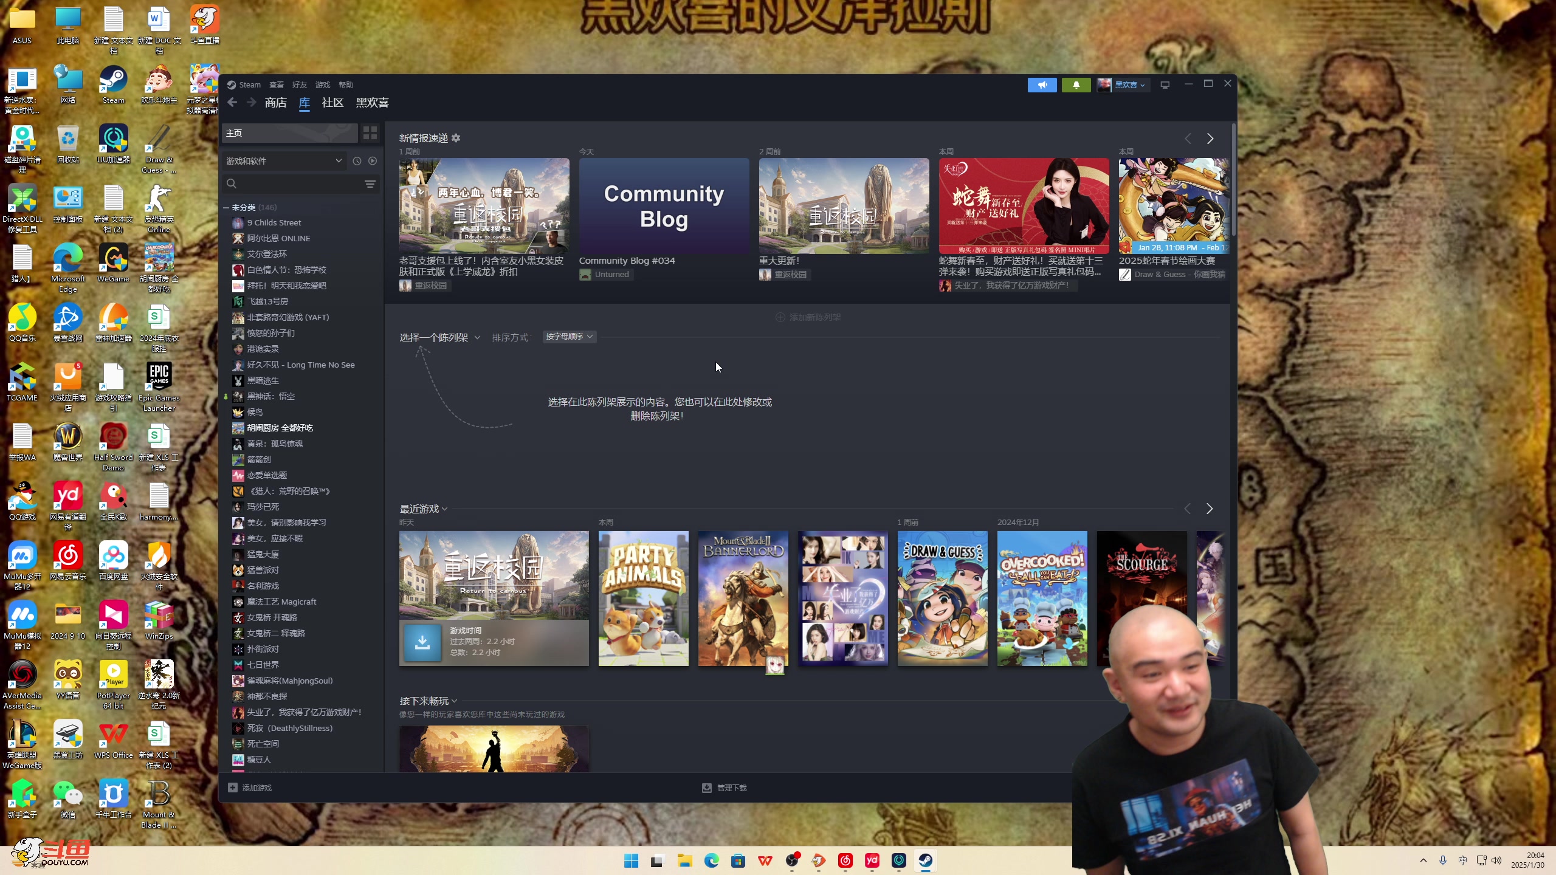Open 游戏和软件 filter dropdown
Image resolution: width=1556 pixels, height=875 pixels.
point(284,161)
